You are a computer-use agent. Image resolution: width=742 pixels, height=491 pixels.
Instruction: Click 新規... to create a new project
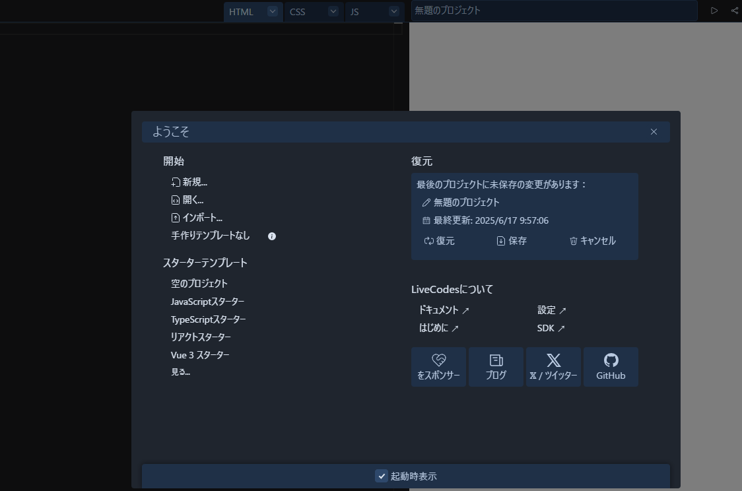tap(189, 182)
